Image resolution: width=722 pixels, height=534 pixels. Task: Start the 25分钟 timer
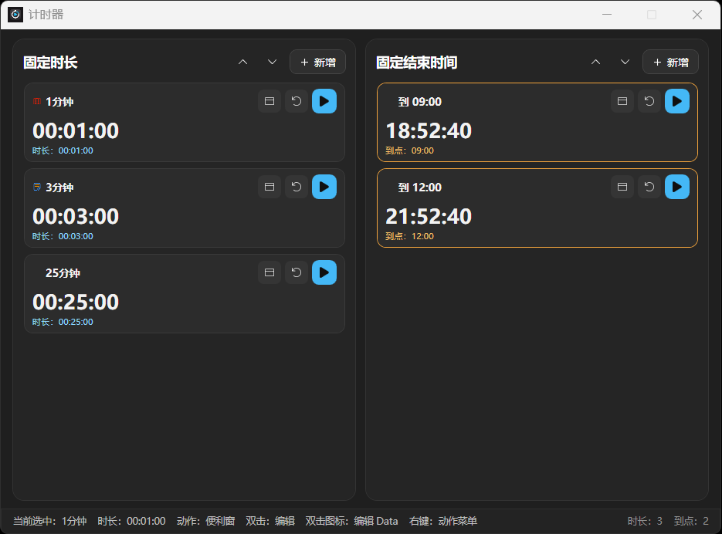coord(324,272)
